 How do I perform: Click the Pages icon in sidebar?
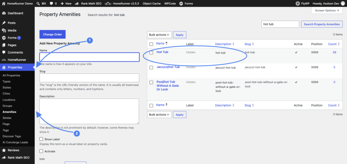coord(4,45)
